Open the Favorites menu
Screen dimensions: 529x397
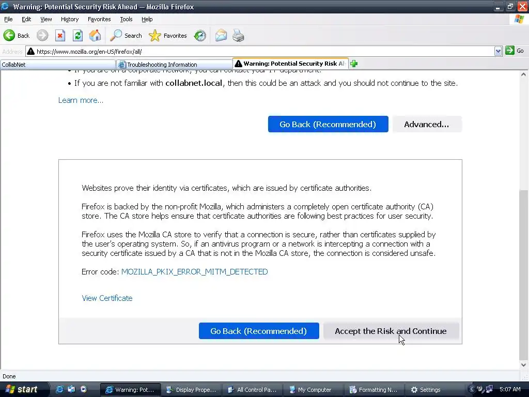[x=99, y=19]
